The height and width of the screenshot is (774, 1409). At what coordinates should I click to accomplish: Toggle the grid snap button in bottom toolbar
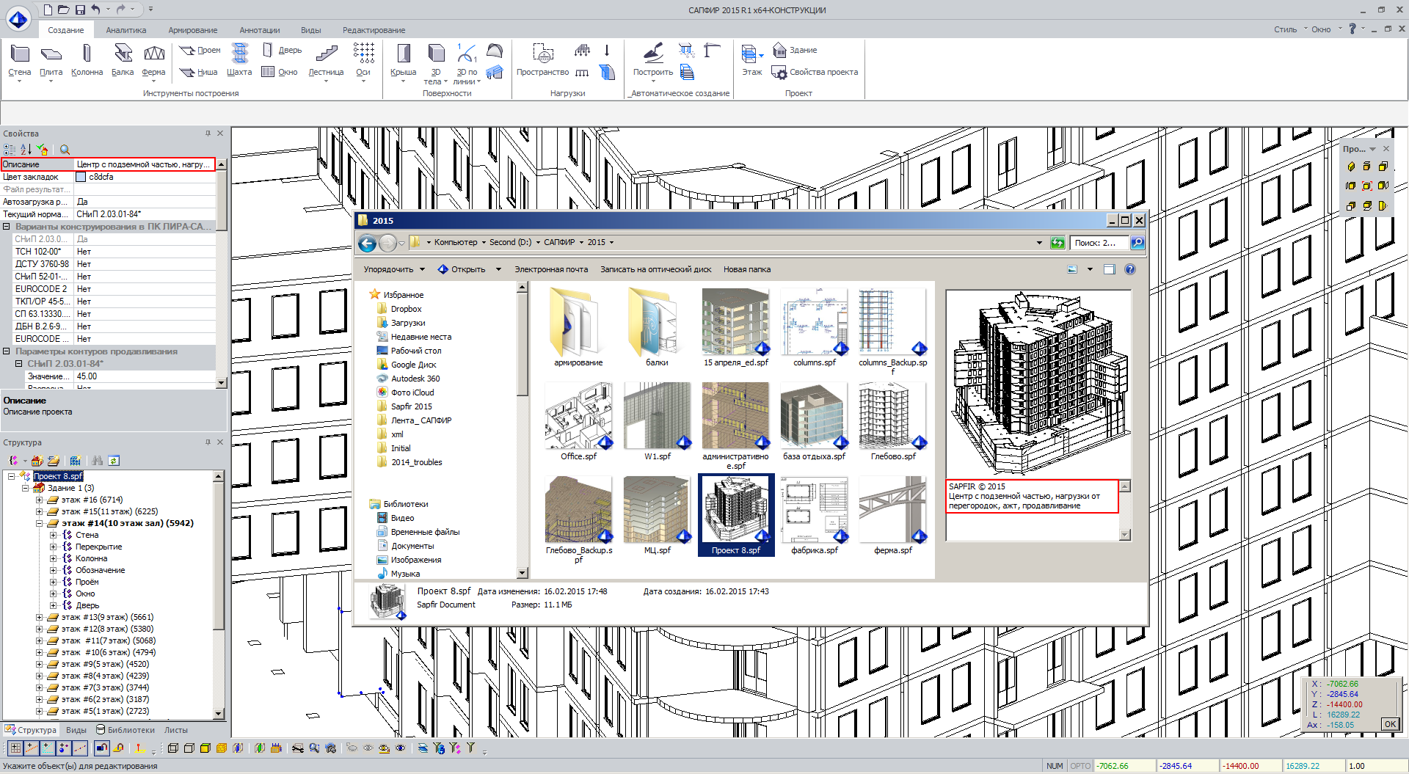point(15,748)
